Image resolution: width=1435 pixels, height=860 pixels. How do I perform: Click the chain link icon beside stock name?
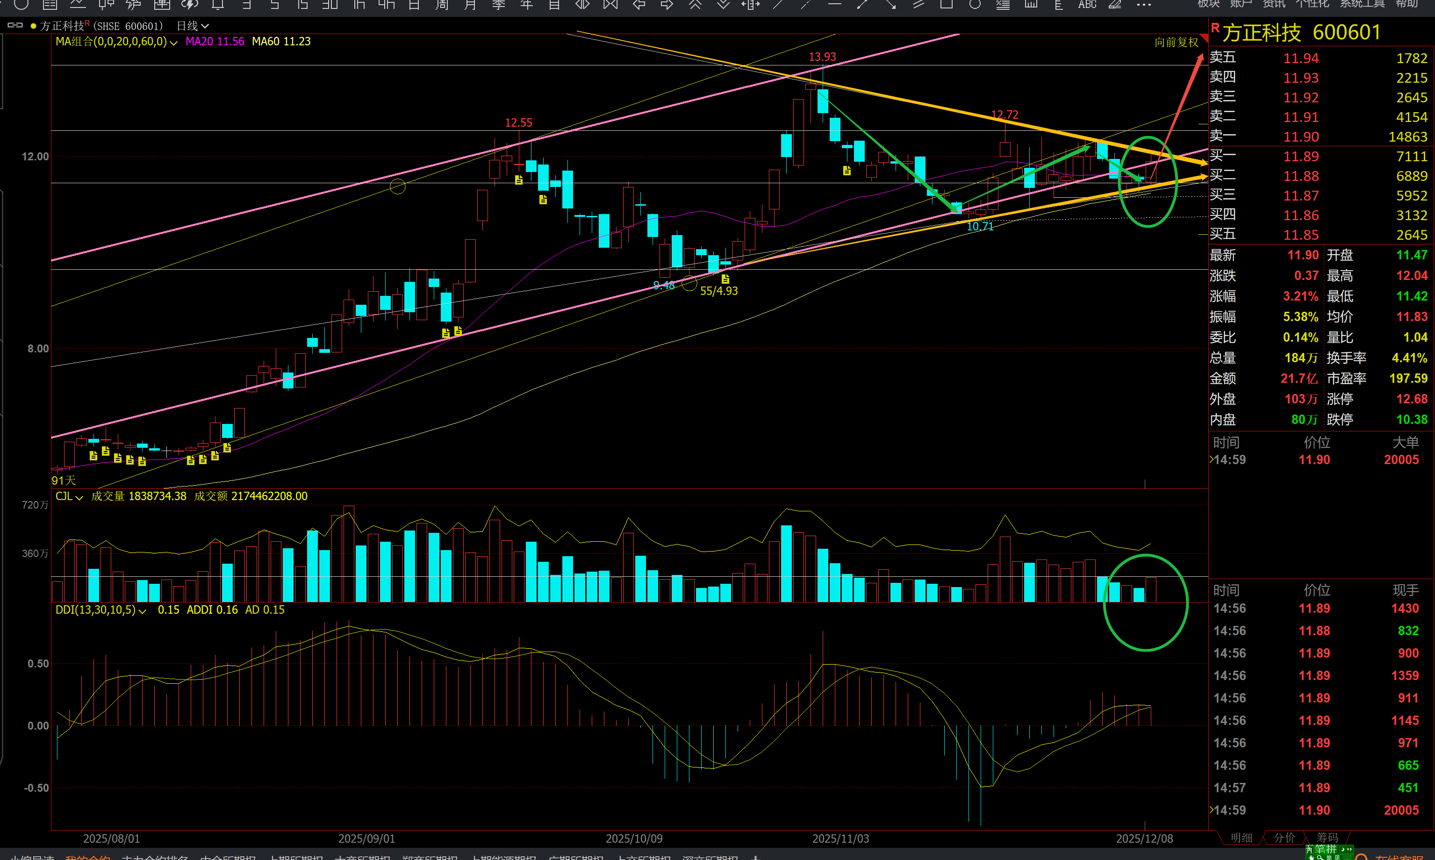(x=15, y=26)
